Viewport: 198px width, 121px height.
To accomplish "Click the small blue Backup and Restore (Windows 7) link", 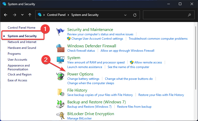I will pyautogui.click(x=89, y=107).
